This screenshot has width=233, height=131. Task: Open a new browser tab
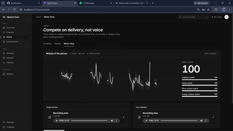153,3
